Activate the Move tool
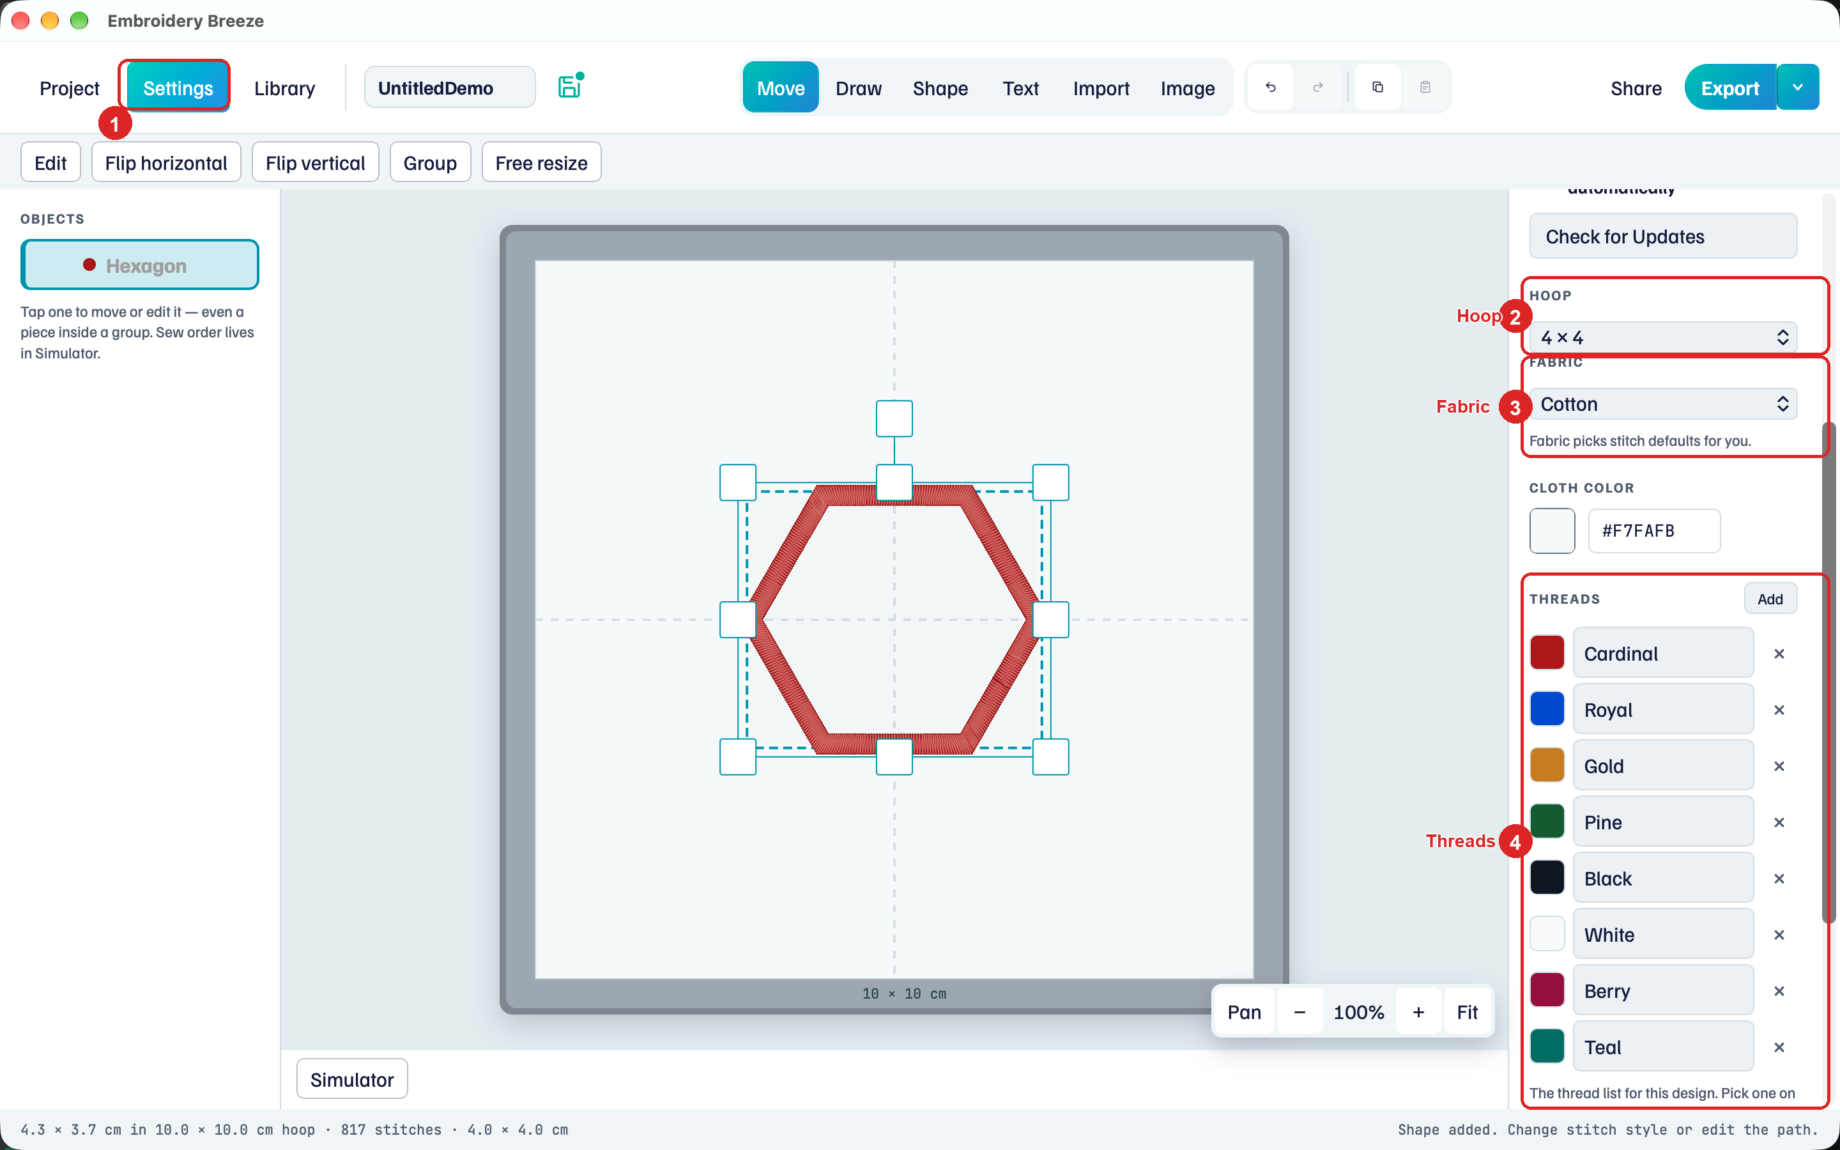The height and width of the screenshot is (1150, 1840). click(x=780, y=88)
